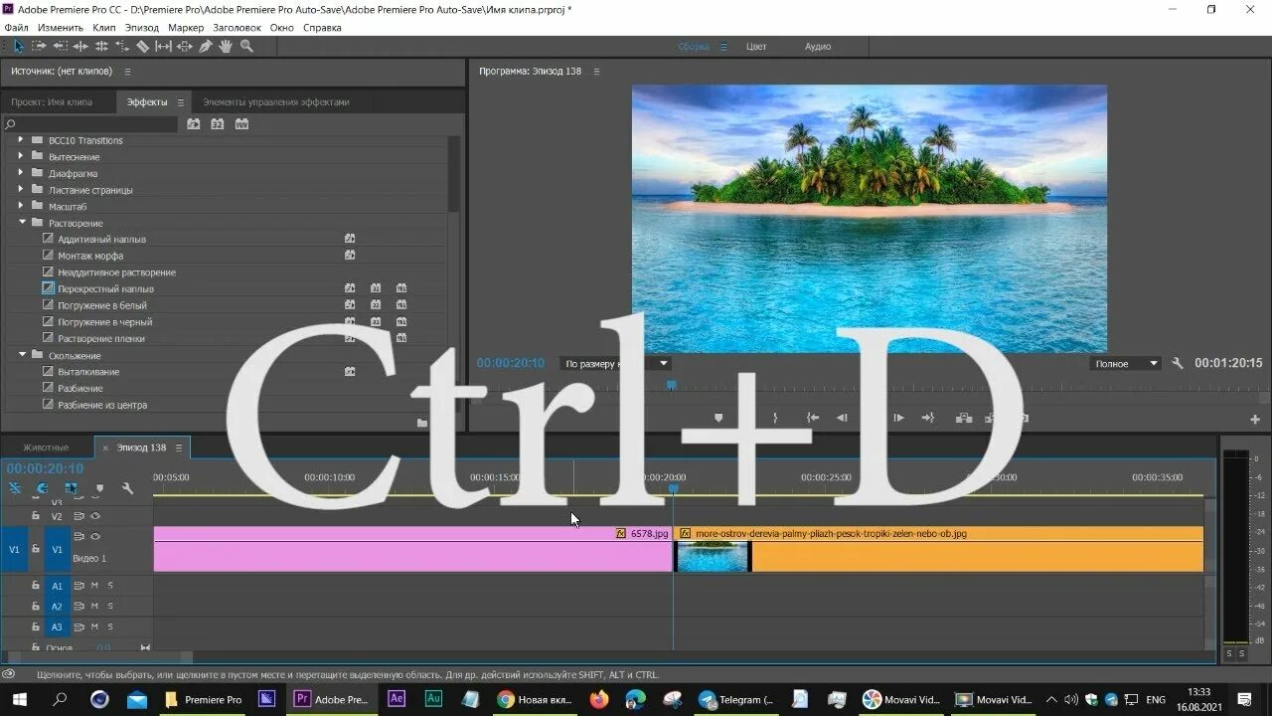The height and width of the screenshot is (716, 1272).
Task: Expand the Вытеснение folder
Action: click(21, 157)
